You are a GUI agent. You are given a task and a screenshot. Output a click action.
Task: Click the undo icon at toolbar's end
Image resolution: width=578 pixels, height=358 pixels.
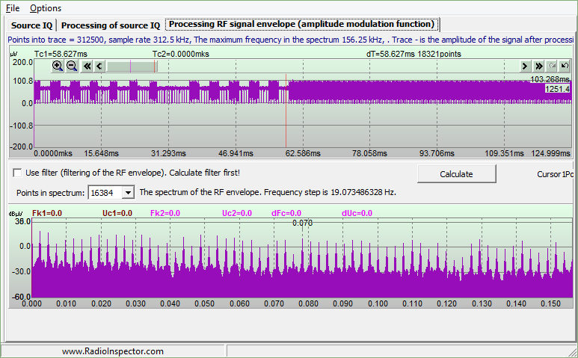[564, 66]
